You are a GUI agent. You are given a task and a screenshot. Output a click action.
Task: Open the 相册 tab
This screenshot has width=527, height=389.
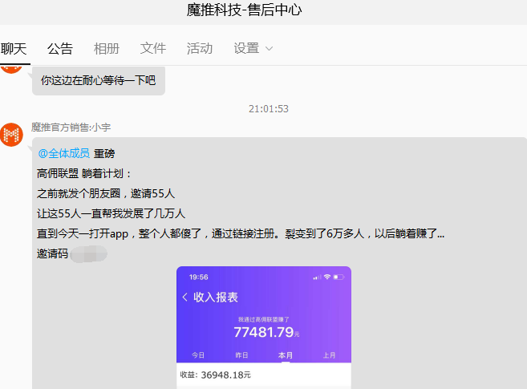coord(107,49)
